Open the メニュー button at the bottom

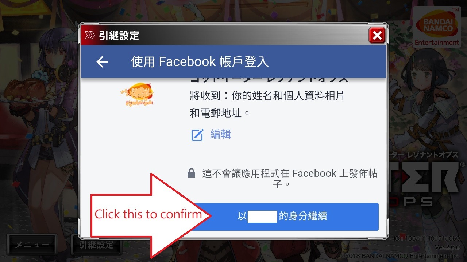tap(32, 245)
